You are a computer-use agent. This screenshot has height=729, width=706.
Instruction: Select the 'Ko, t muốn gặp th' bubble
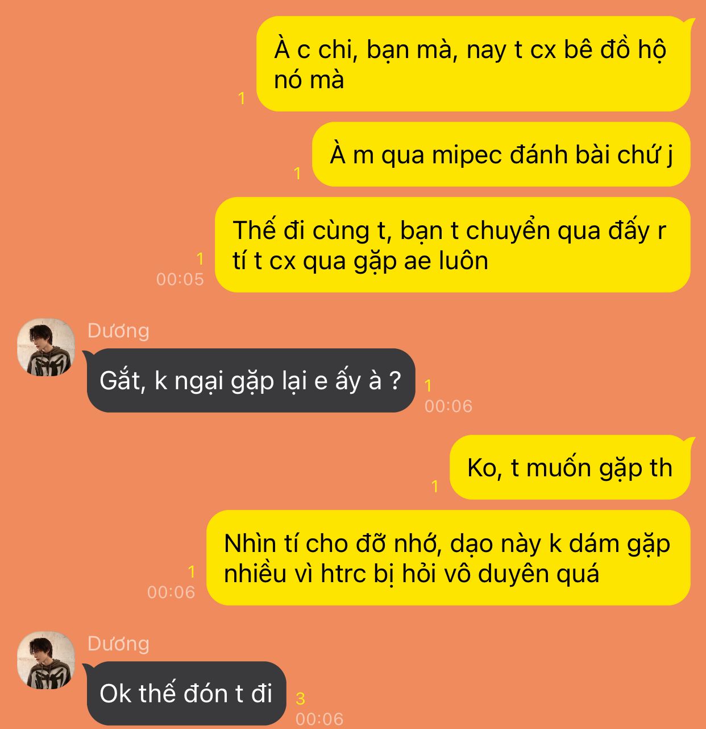pyautogui.click(x=570, y=467)
